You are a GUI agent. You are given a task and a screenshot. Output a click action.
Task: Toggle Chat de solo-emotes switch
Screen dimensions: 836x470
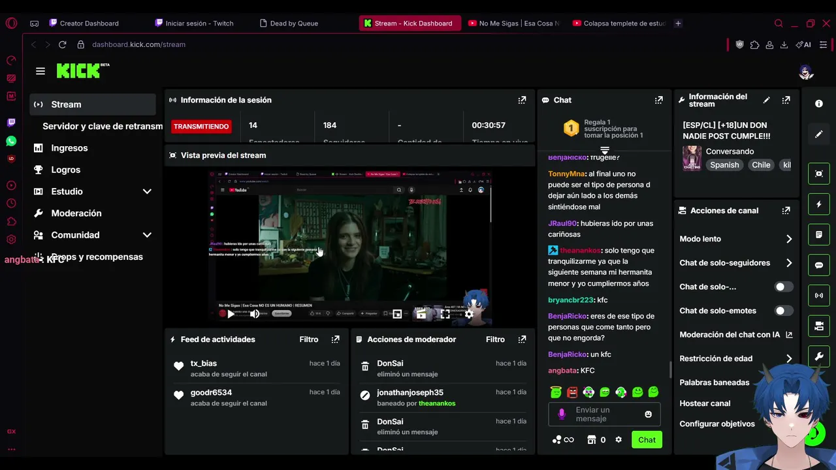[x=783, y=311]
